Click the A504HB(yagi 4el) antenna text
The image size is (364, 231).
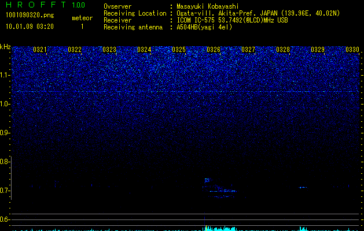click(x=204, y=27)
